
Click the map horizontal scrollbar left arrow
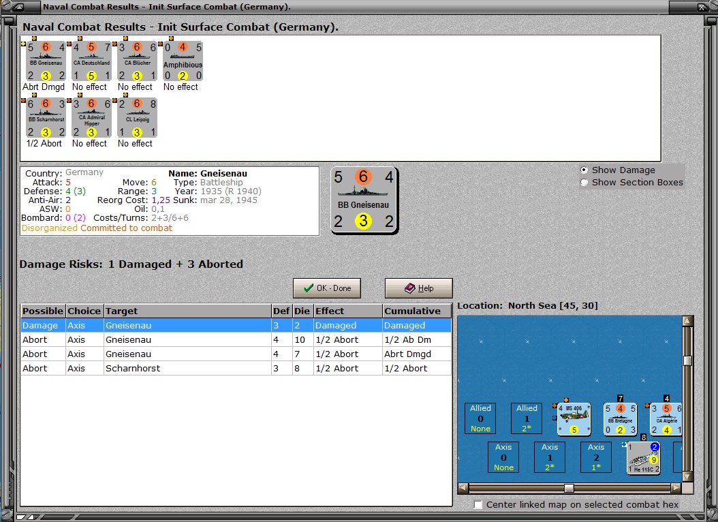pyautogui.click(x=463, y=488)
